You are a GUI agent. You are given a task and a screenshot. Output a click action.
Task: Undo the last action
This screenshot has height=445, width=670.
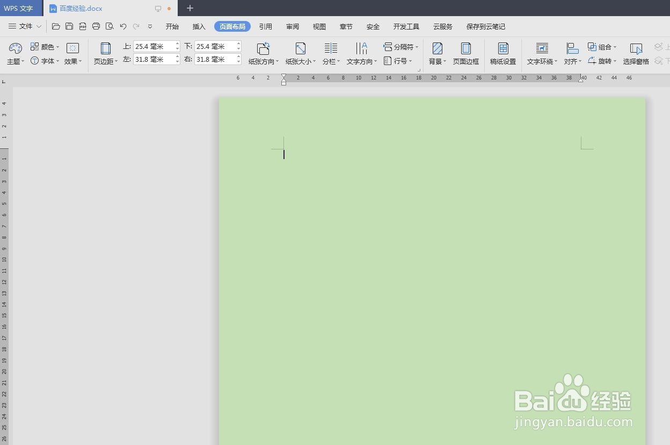[123, 26]
